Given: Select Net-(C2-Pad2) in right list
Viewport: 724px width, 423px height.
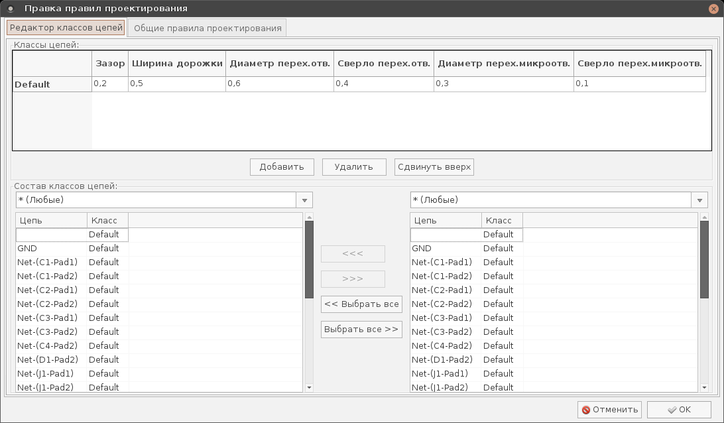Looking at the screenshot, I should coord(554,304).
